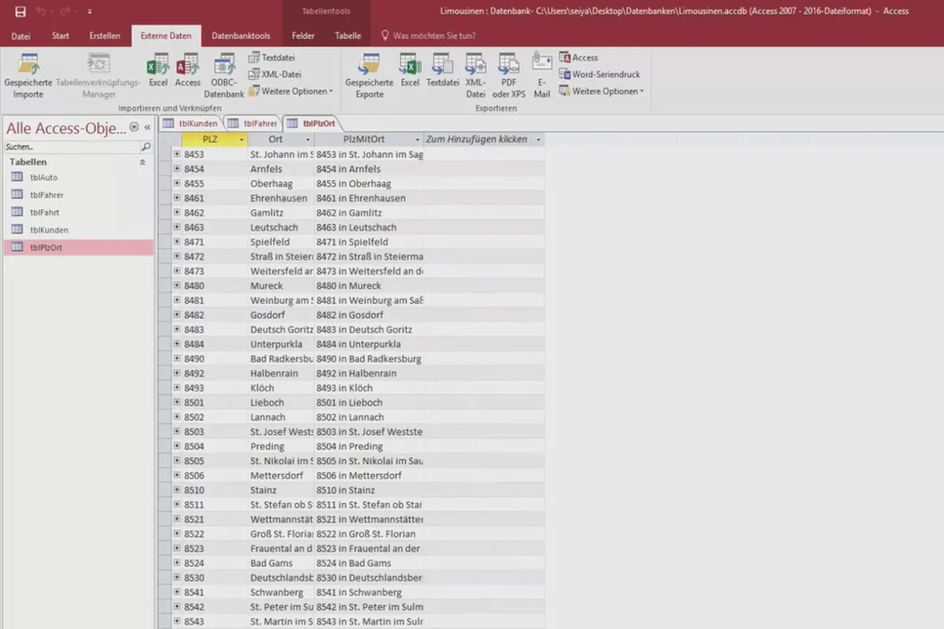Export via E-Mail icon
Viewport: 944px width, 629px height.
(542, 75)
